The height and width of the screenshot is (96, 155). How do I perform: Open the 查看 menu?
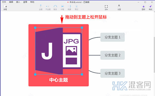[x=25, y=2]
